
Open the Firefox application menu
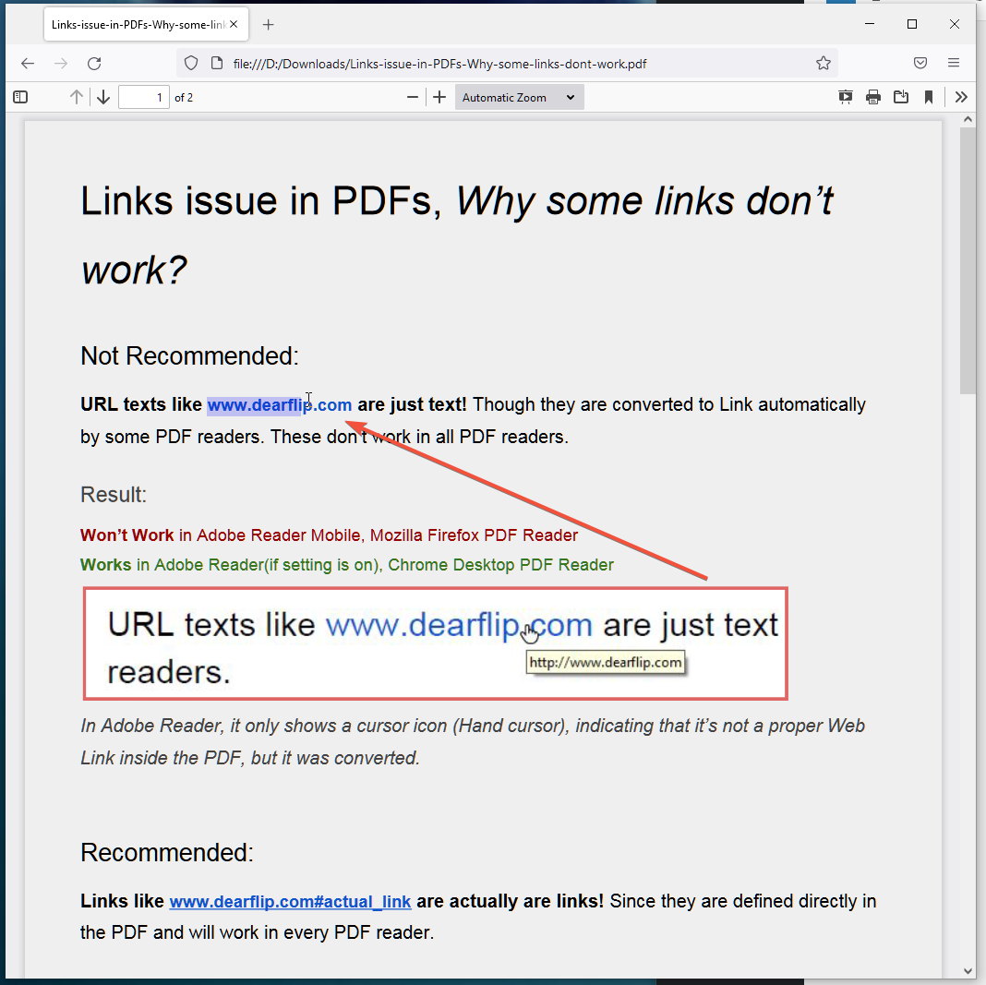955,63
